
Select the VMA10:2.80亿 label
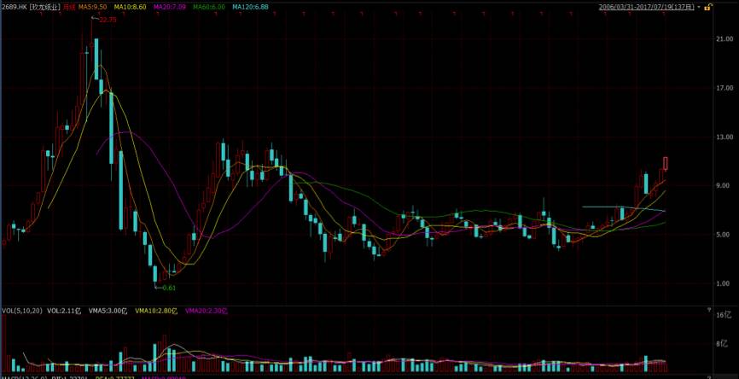(156, 311)
